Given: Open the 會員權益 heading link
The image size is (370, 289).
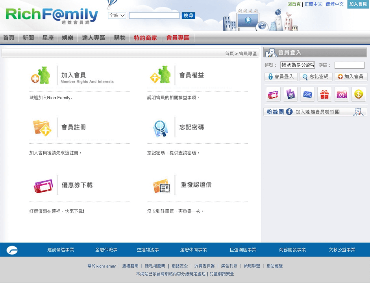Looking at the screenshot, I should click(x=191, y=75).
